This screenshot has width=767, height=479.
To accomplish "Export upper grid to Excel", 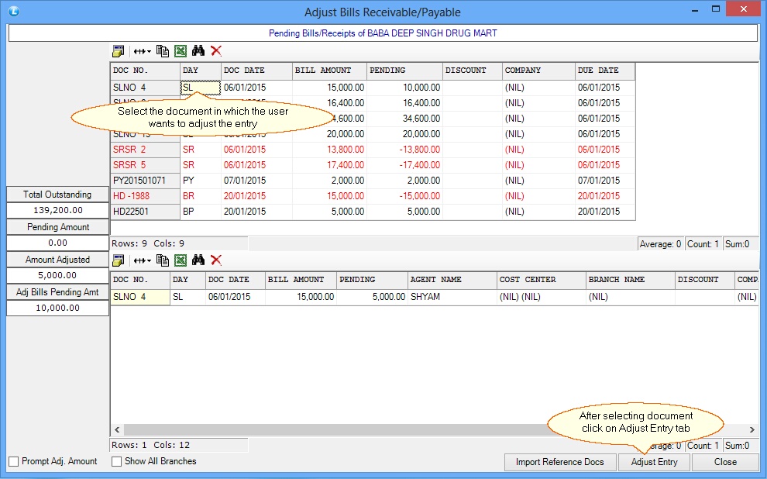I will tap(181, 51).
